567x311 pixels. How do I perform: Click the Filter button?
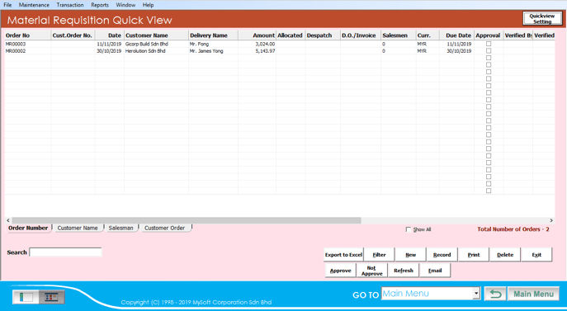380,255
